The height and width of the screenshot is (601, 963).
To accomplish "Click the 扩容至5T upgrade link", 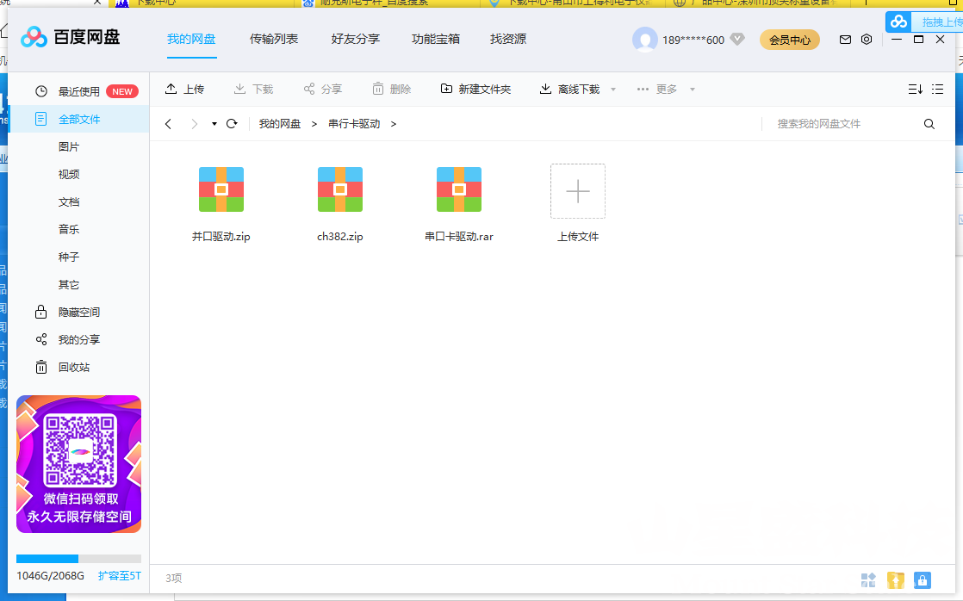I will (119, 575).
